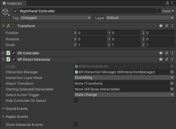The height and width of the screenshot is (129, 176).
Task: Click the GameObject cube icon selector
Action: (5, 12)
